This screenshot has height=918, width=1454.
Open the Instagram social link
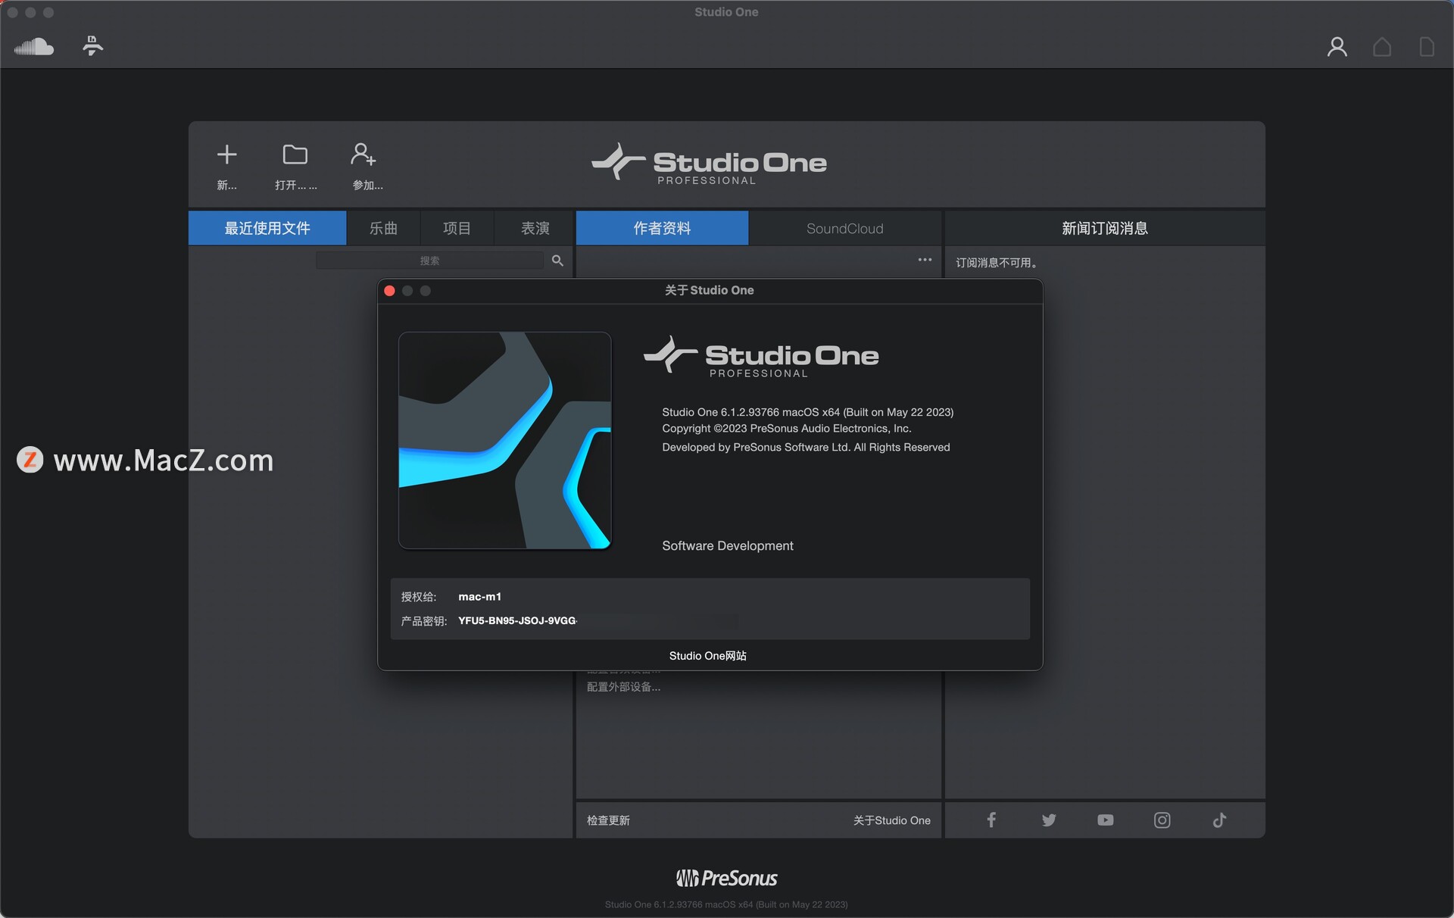1162,820
